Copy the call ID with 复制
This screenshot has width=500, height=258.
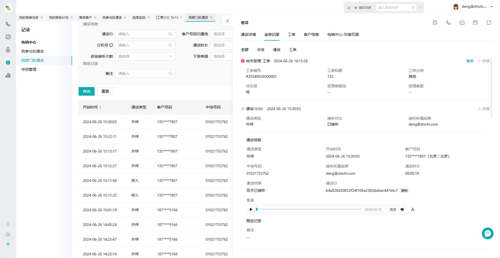tap(404, 190)
